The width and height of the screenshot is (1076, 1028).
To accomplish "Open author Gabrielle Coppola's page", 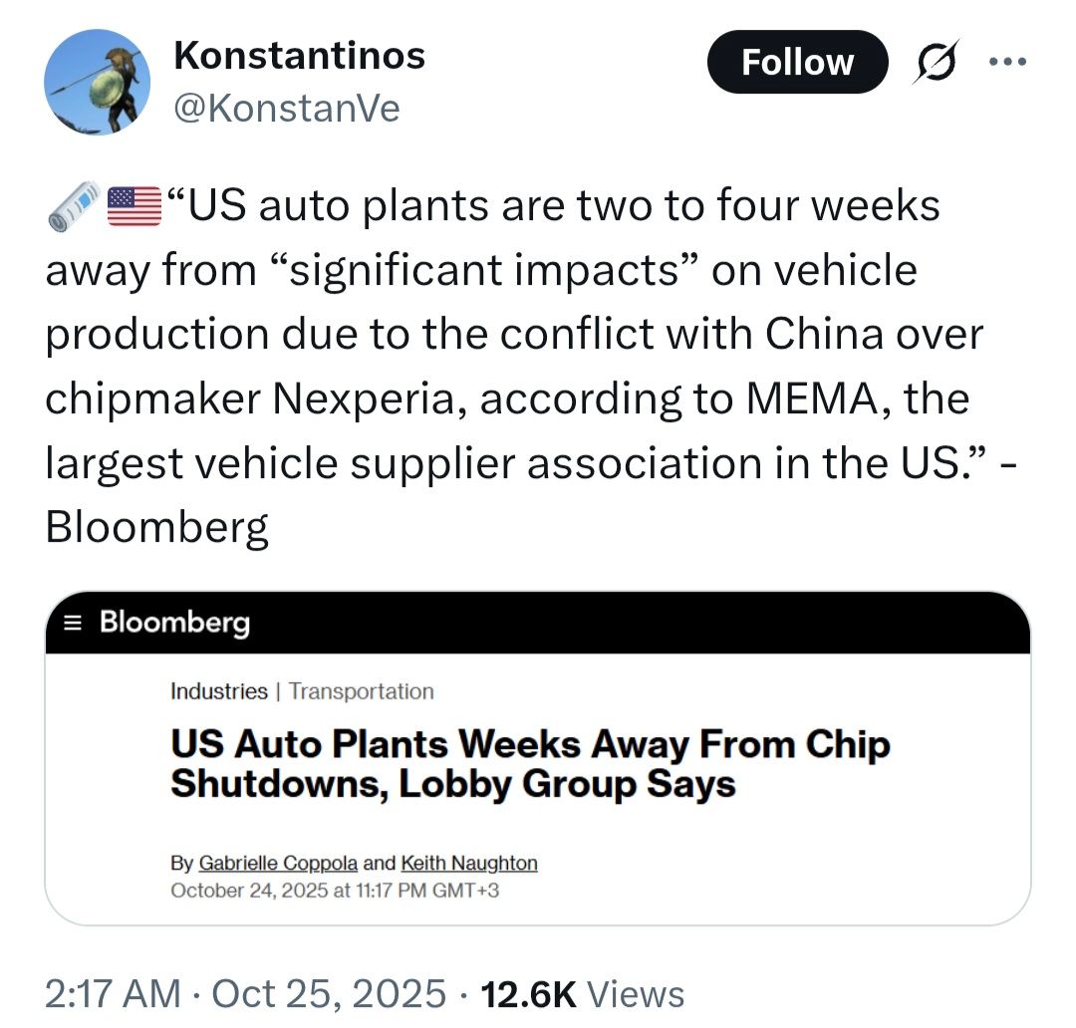I will pos(279,864).
